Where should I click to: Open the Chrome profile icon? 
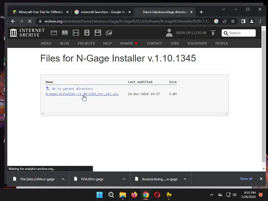point(252,21)
